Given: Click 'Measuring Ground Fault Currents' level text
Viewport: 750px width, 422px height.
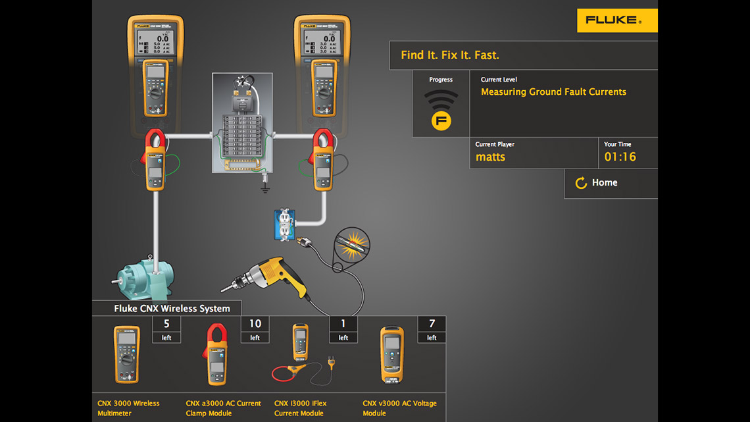Looking at the screenshot, I should (553, 92).
